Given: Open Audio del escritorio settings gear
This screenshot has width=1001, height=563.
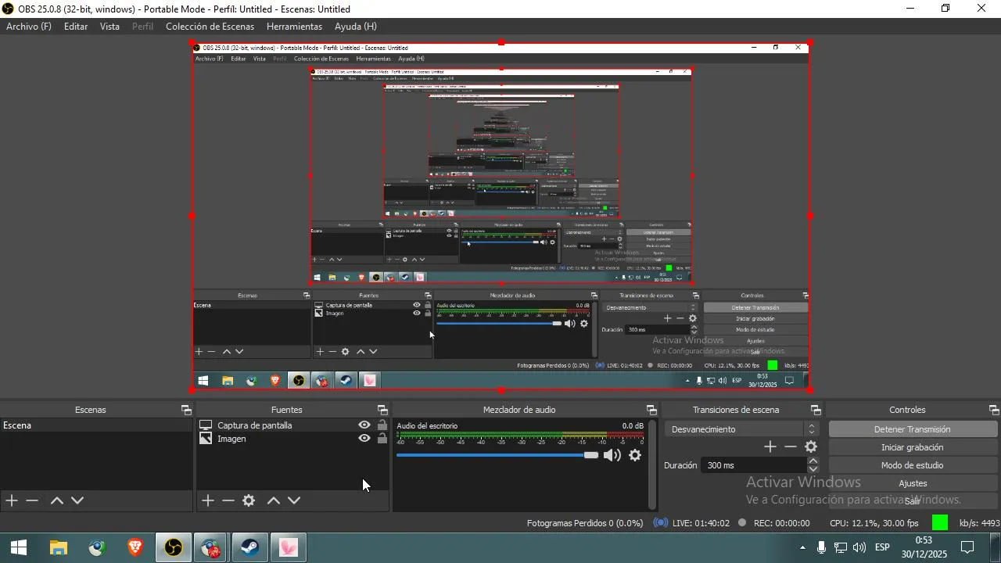Looking at the screenshot, I should [x=635, y=455].
